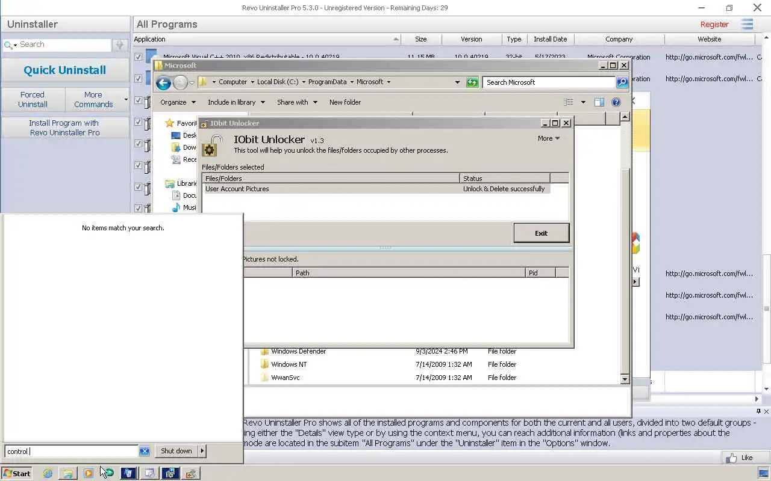This screenshot has height=481, width=771.
Task: Click the Shut down button
Action: tap(176, 451)
